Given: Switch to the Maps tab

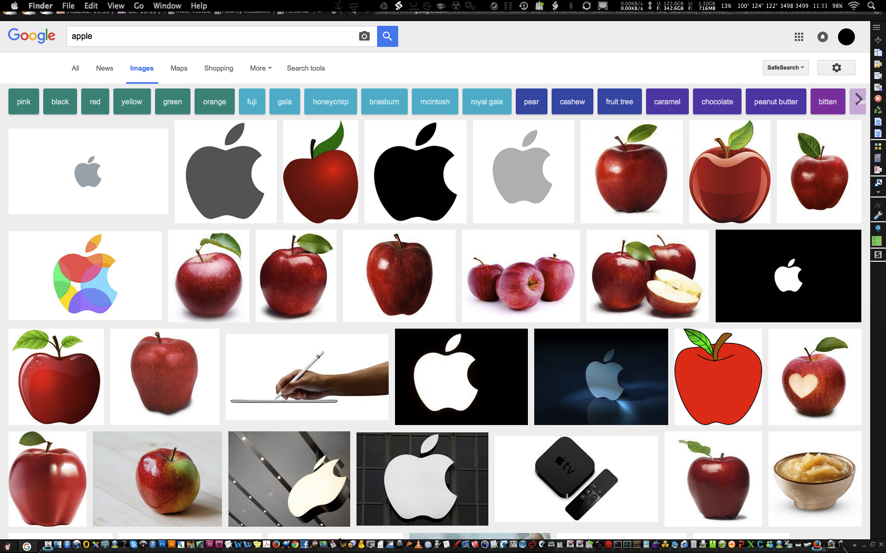Looking at the screenshot, I should tap(179, 68).
